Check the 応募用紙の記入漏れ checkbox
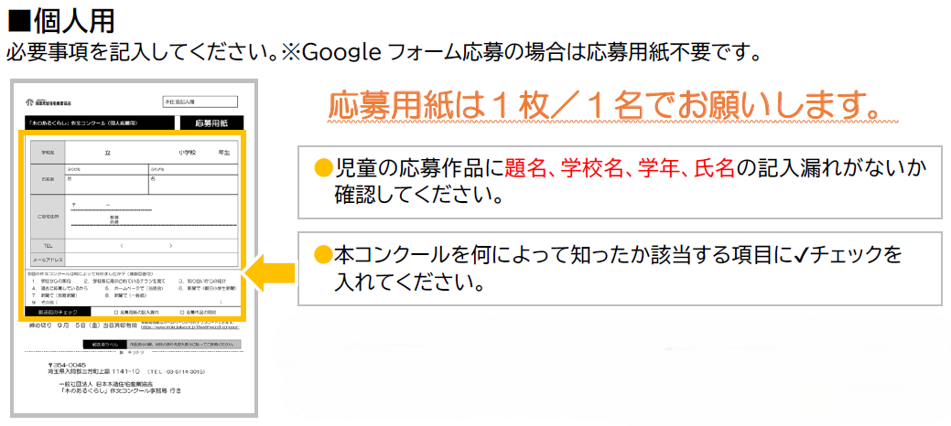 [116, 311]
